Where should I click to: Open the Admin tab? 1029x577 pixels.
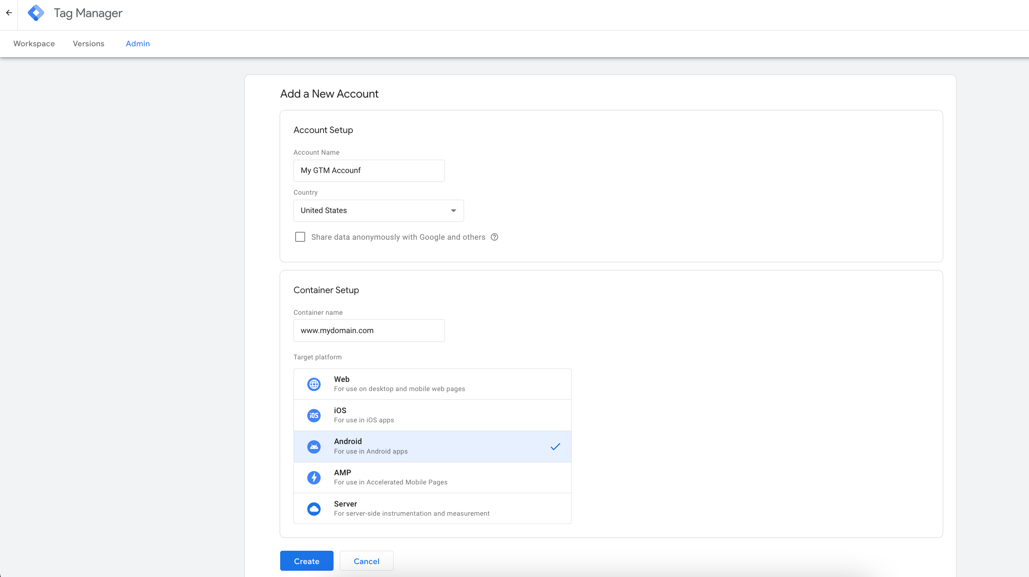[138, 43]
